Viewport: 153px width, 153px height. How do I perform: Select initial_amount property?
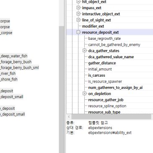(x=100, y=69)
